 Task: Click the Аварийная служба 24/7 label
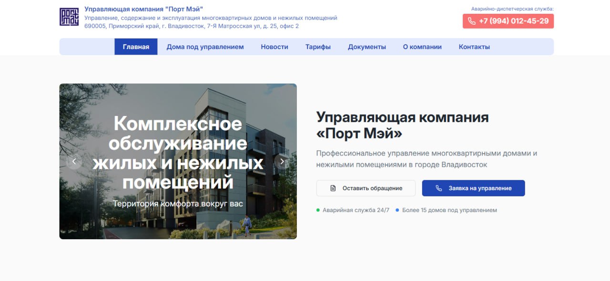click(354, 210)
